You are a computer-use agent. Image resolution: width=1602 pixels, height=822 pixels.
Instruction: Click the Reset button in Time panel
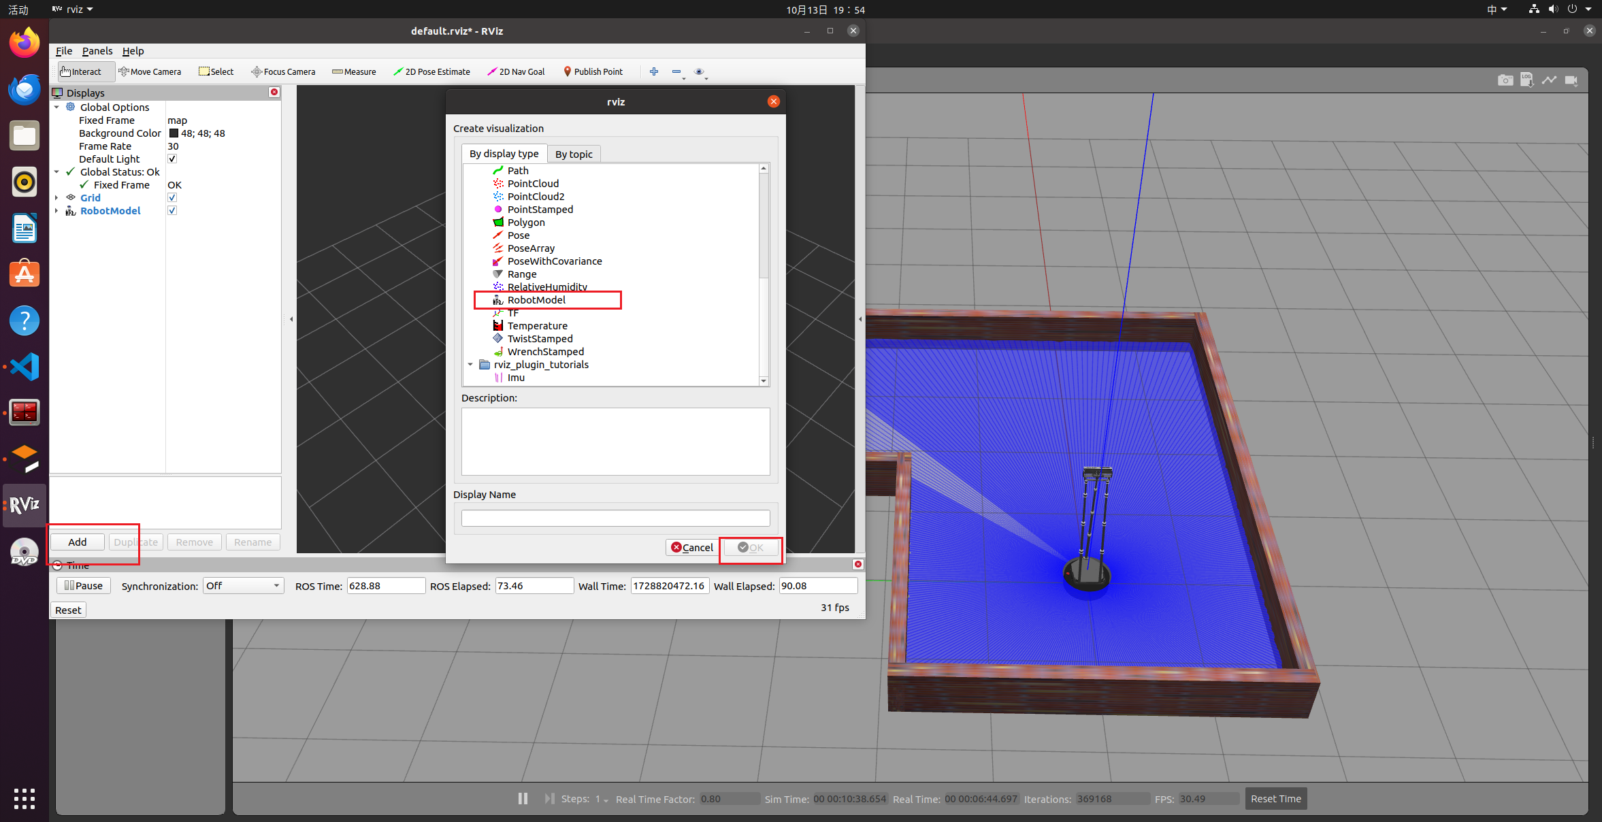pyautogui.click(x=68, y=610)
